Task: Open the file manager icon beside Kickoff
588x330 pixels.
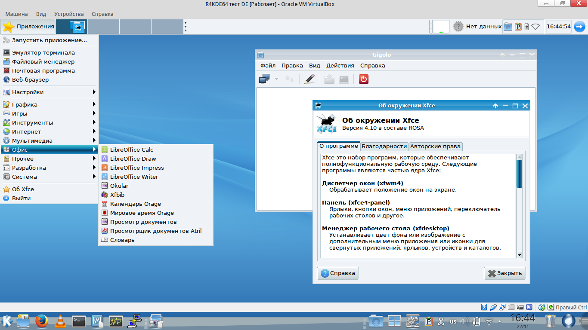Action: (x=23, y=321)
